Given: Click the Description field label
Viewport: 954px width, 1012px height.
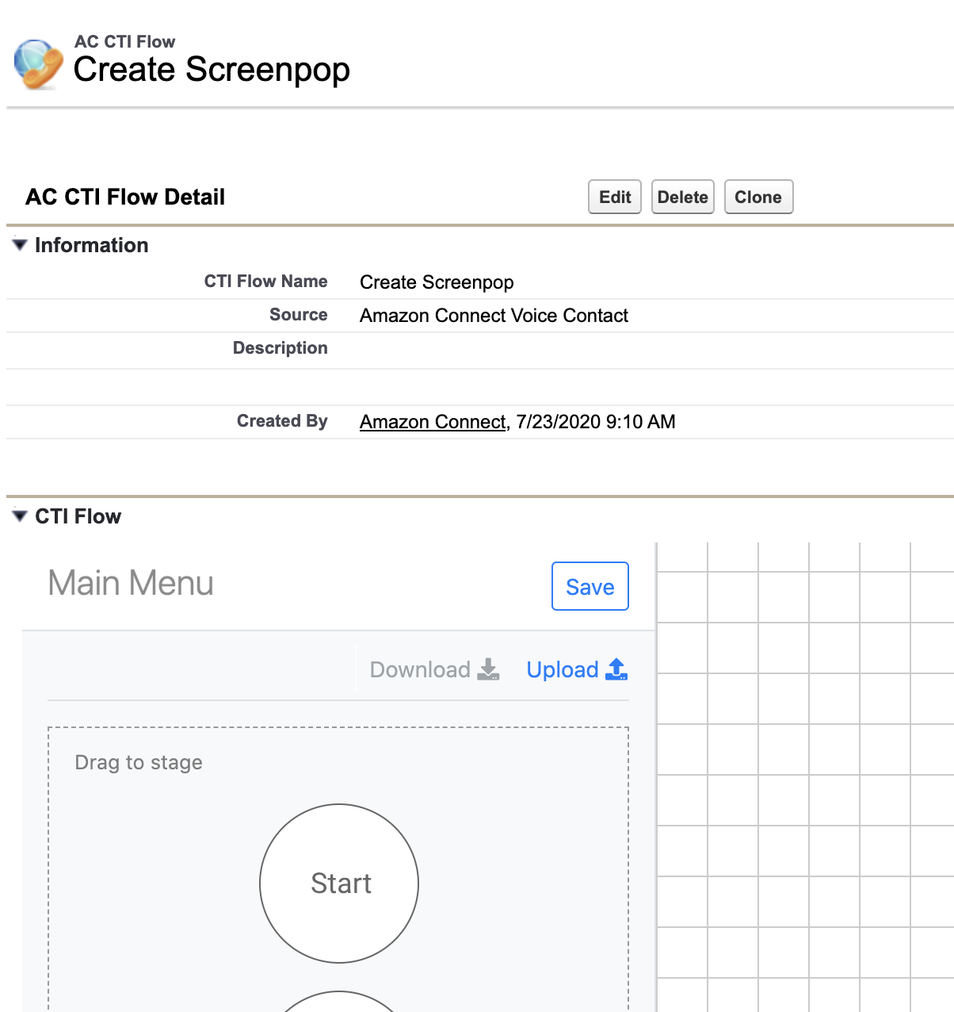Looking at the screenshot, I should tap(280, 348).
